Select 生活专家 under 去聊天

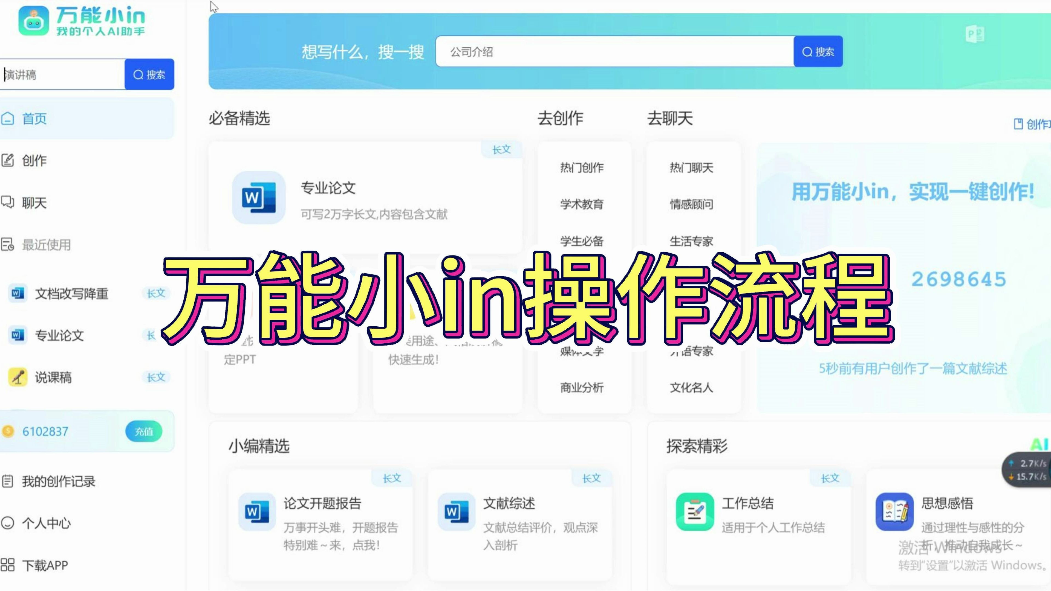(691, 241)
